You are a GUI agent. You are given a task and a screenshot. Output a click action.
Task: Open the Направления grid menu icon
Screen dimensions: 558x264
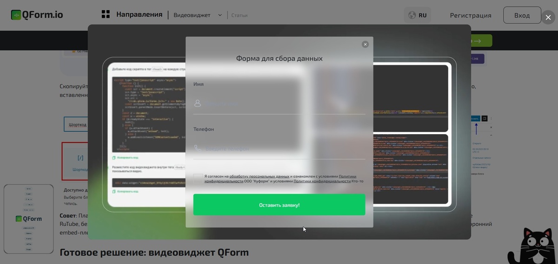[106, 14]
